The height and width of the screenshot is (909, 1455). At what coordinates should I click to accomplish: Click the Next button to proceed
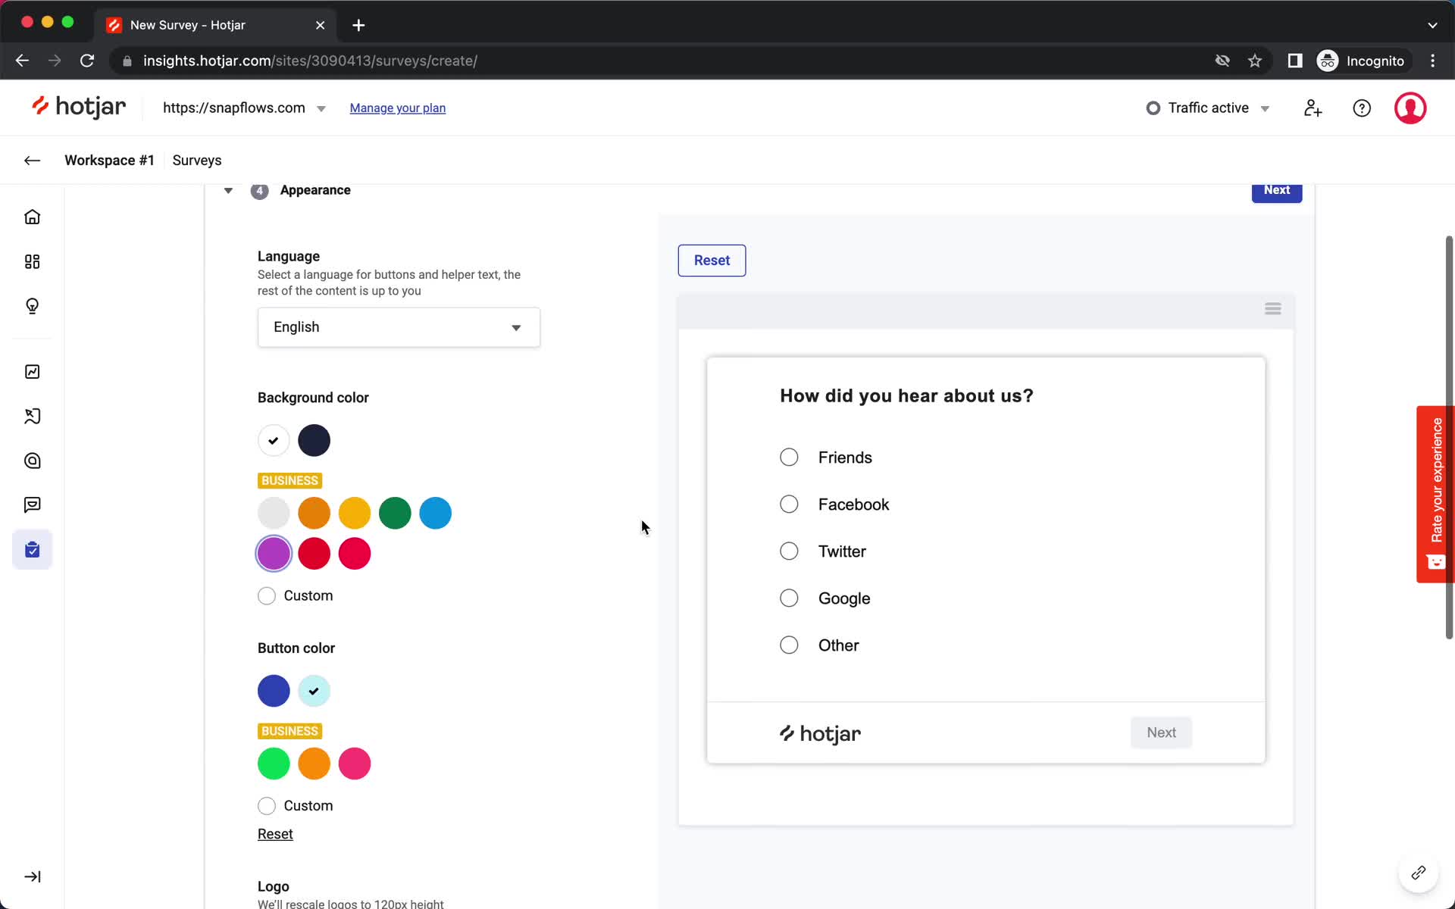coord(1276,189)
